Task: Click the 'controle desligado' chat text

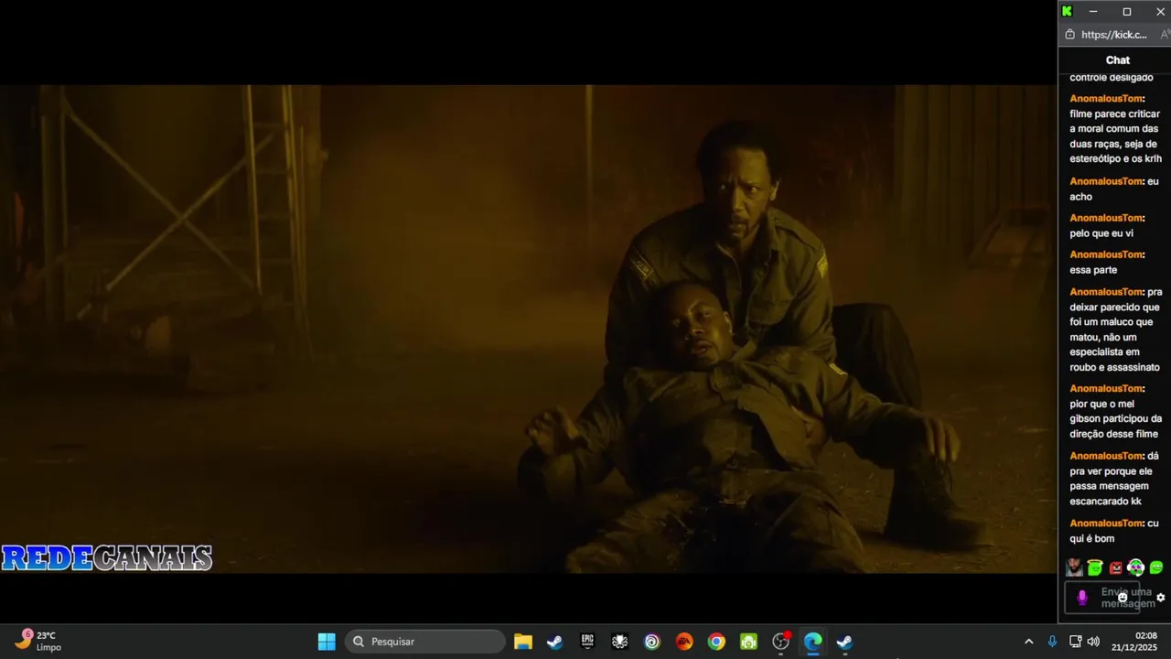Action: (x=1111, y=77)
